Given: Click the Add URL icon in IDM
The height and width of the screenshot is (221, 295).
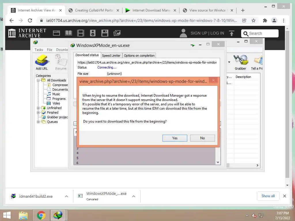Looking at the screenshot, I should click(x=42, y=62).
